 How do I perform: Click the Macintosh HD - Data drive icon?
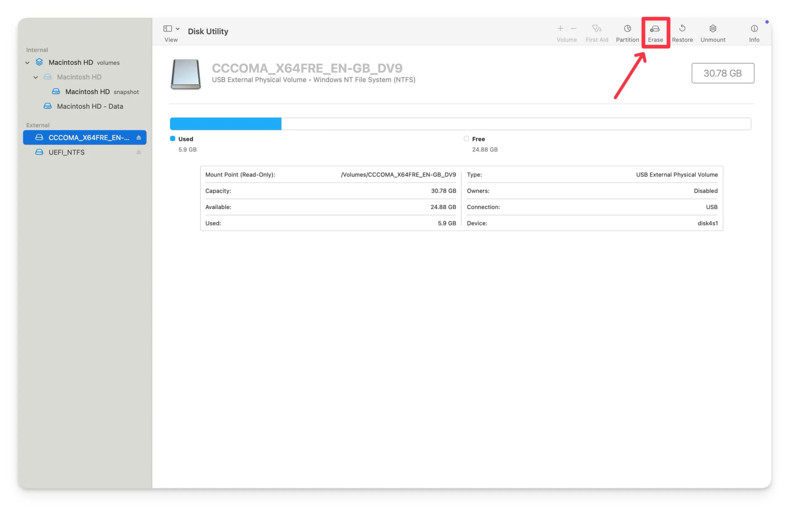[x=48, y=106]
